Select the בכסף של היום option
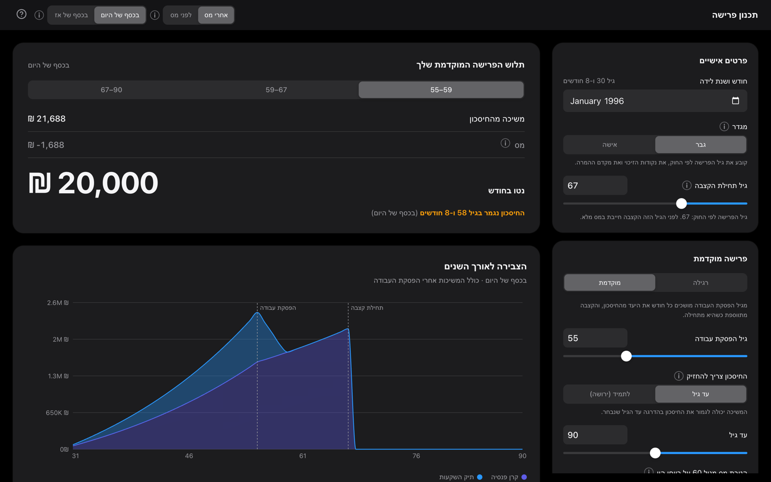The width and height of the screenshot is (771, 482). coord(120,15)
